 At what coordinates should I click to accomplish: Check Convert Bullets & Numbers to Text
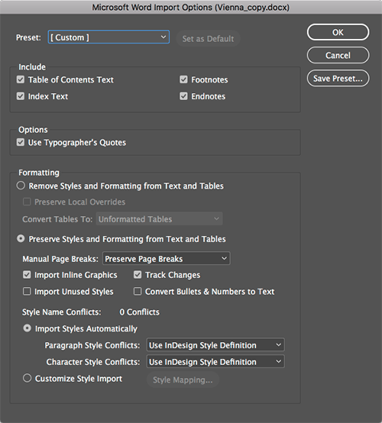138,292
